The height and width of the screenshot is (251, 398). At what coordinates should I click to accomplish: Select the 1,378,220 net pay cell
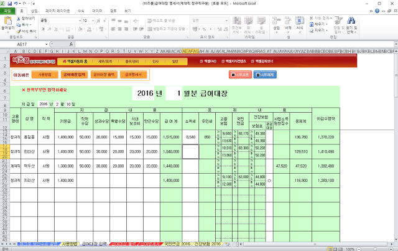click(326, 137)
